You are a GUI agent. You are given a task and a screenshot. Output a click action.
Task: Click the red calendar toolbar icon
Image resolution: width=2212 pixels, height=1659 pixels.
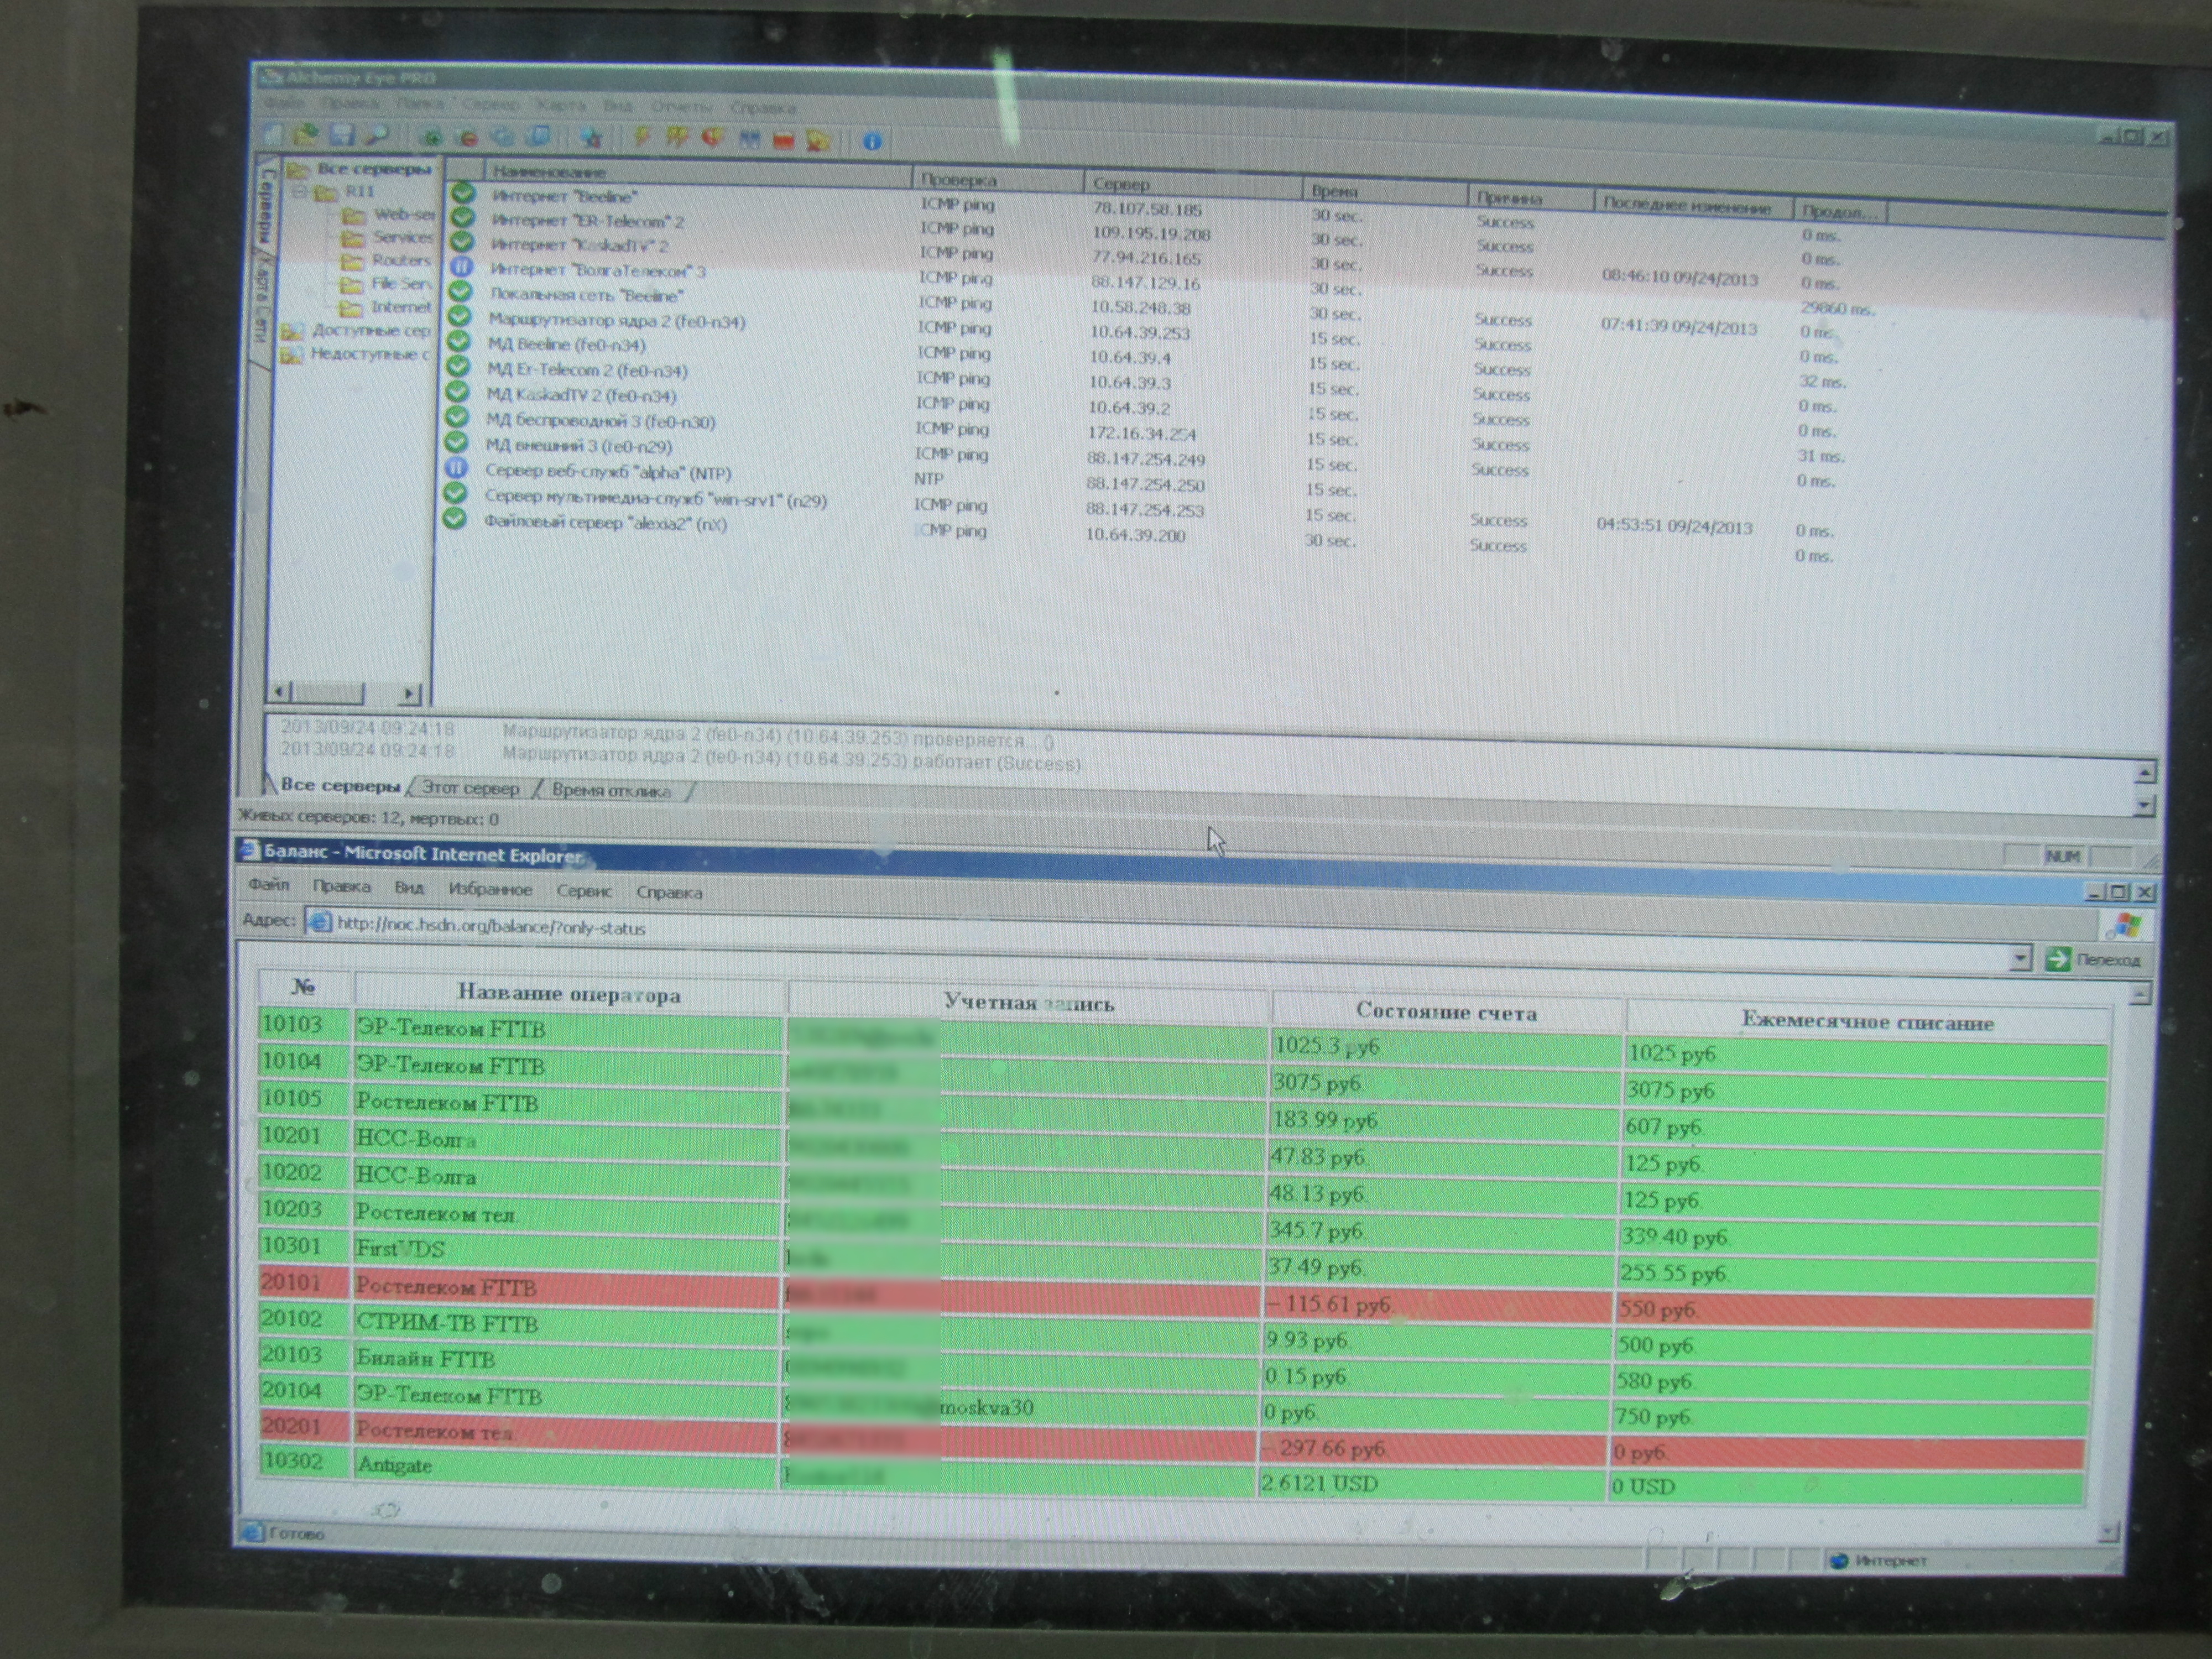coord(783,141)
